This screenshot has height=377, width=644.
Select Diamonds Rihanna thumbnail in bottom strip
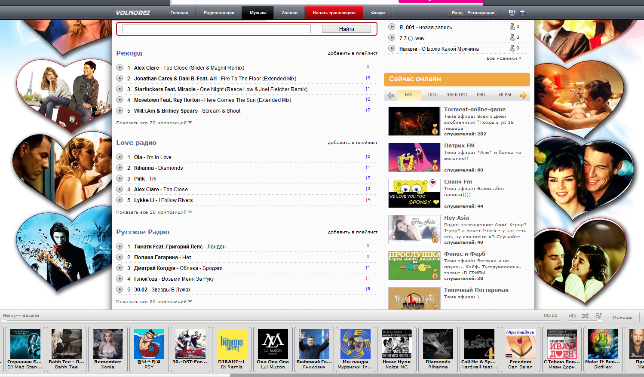coord(438,344)
